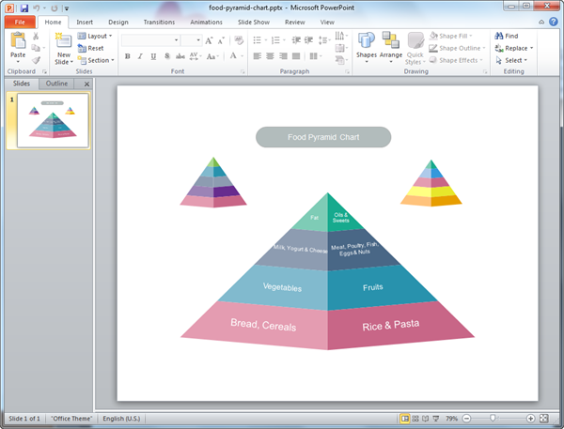Select slide 1 thumbnail in the pane

click(53, 120)
